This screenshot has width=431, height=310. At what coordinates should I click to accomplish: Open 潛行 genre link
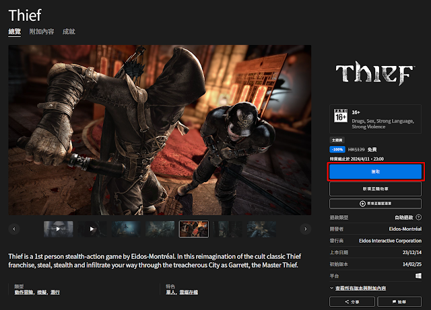[55, 292]
